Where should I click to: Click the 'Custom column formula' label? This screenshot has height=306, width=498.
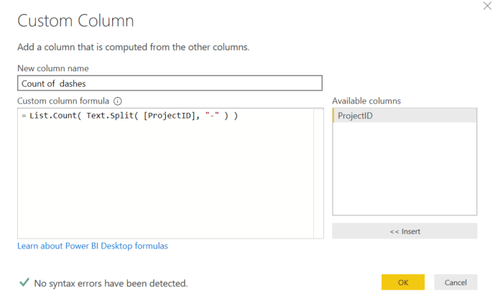tap(63, 101)
